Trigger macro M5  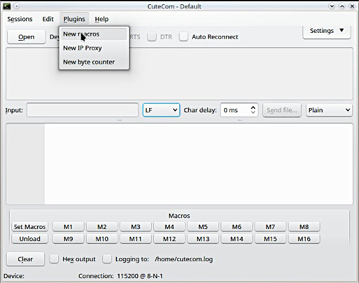tap(203, 227)
